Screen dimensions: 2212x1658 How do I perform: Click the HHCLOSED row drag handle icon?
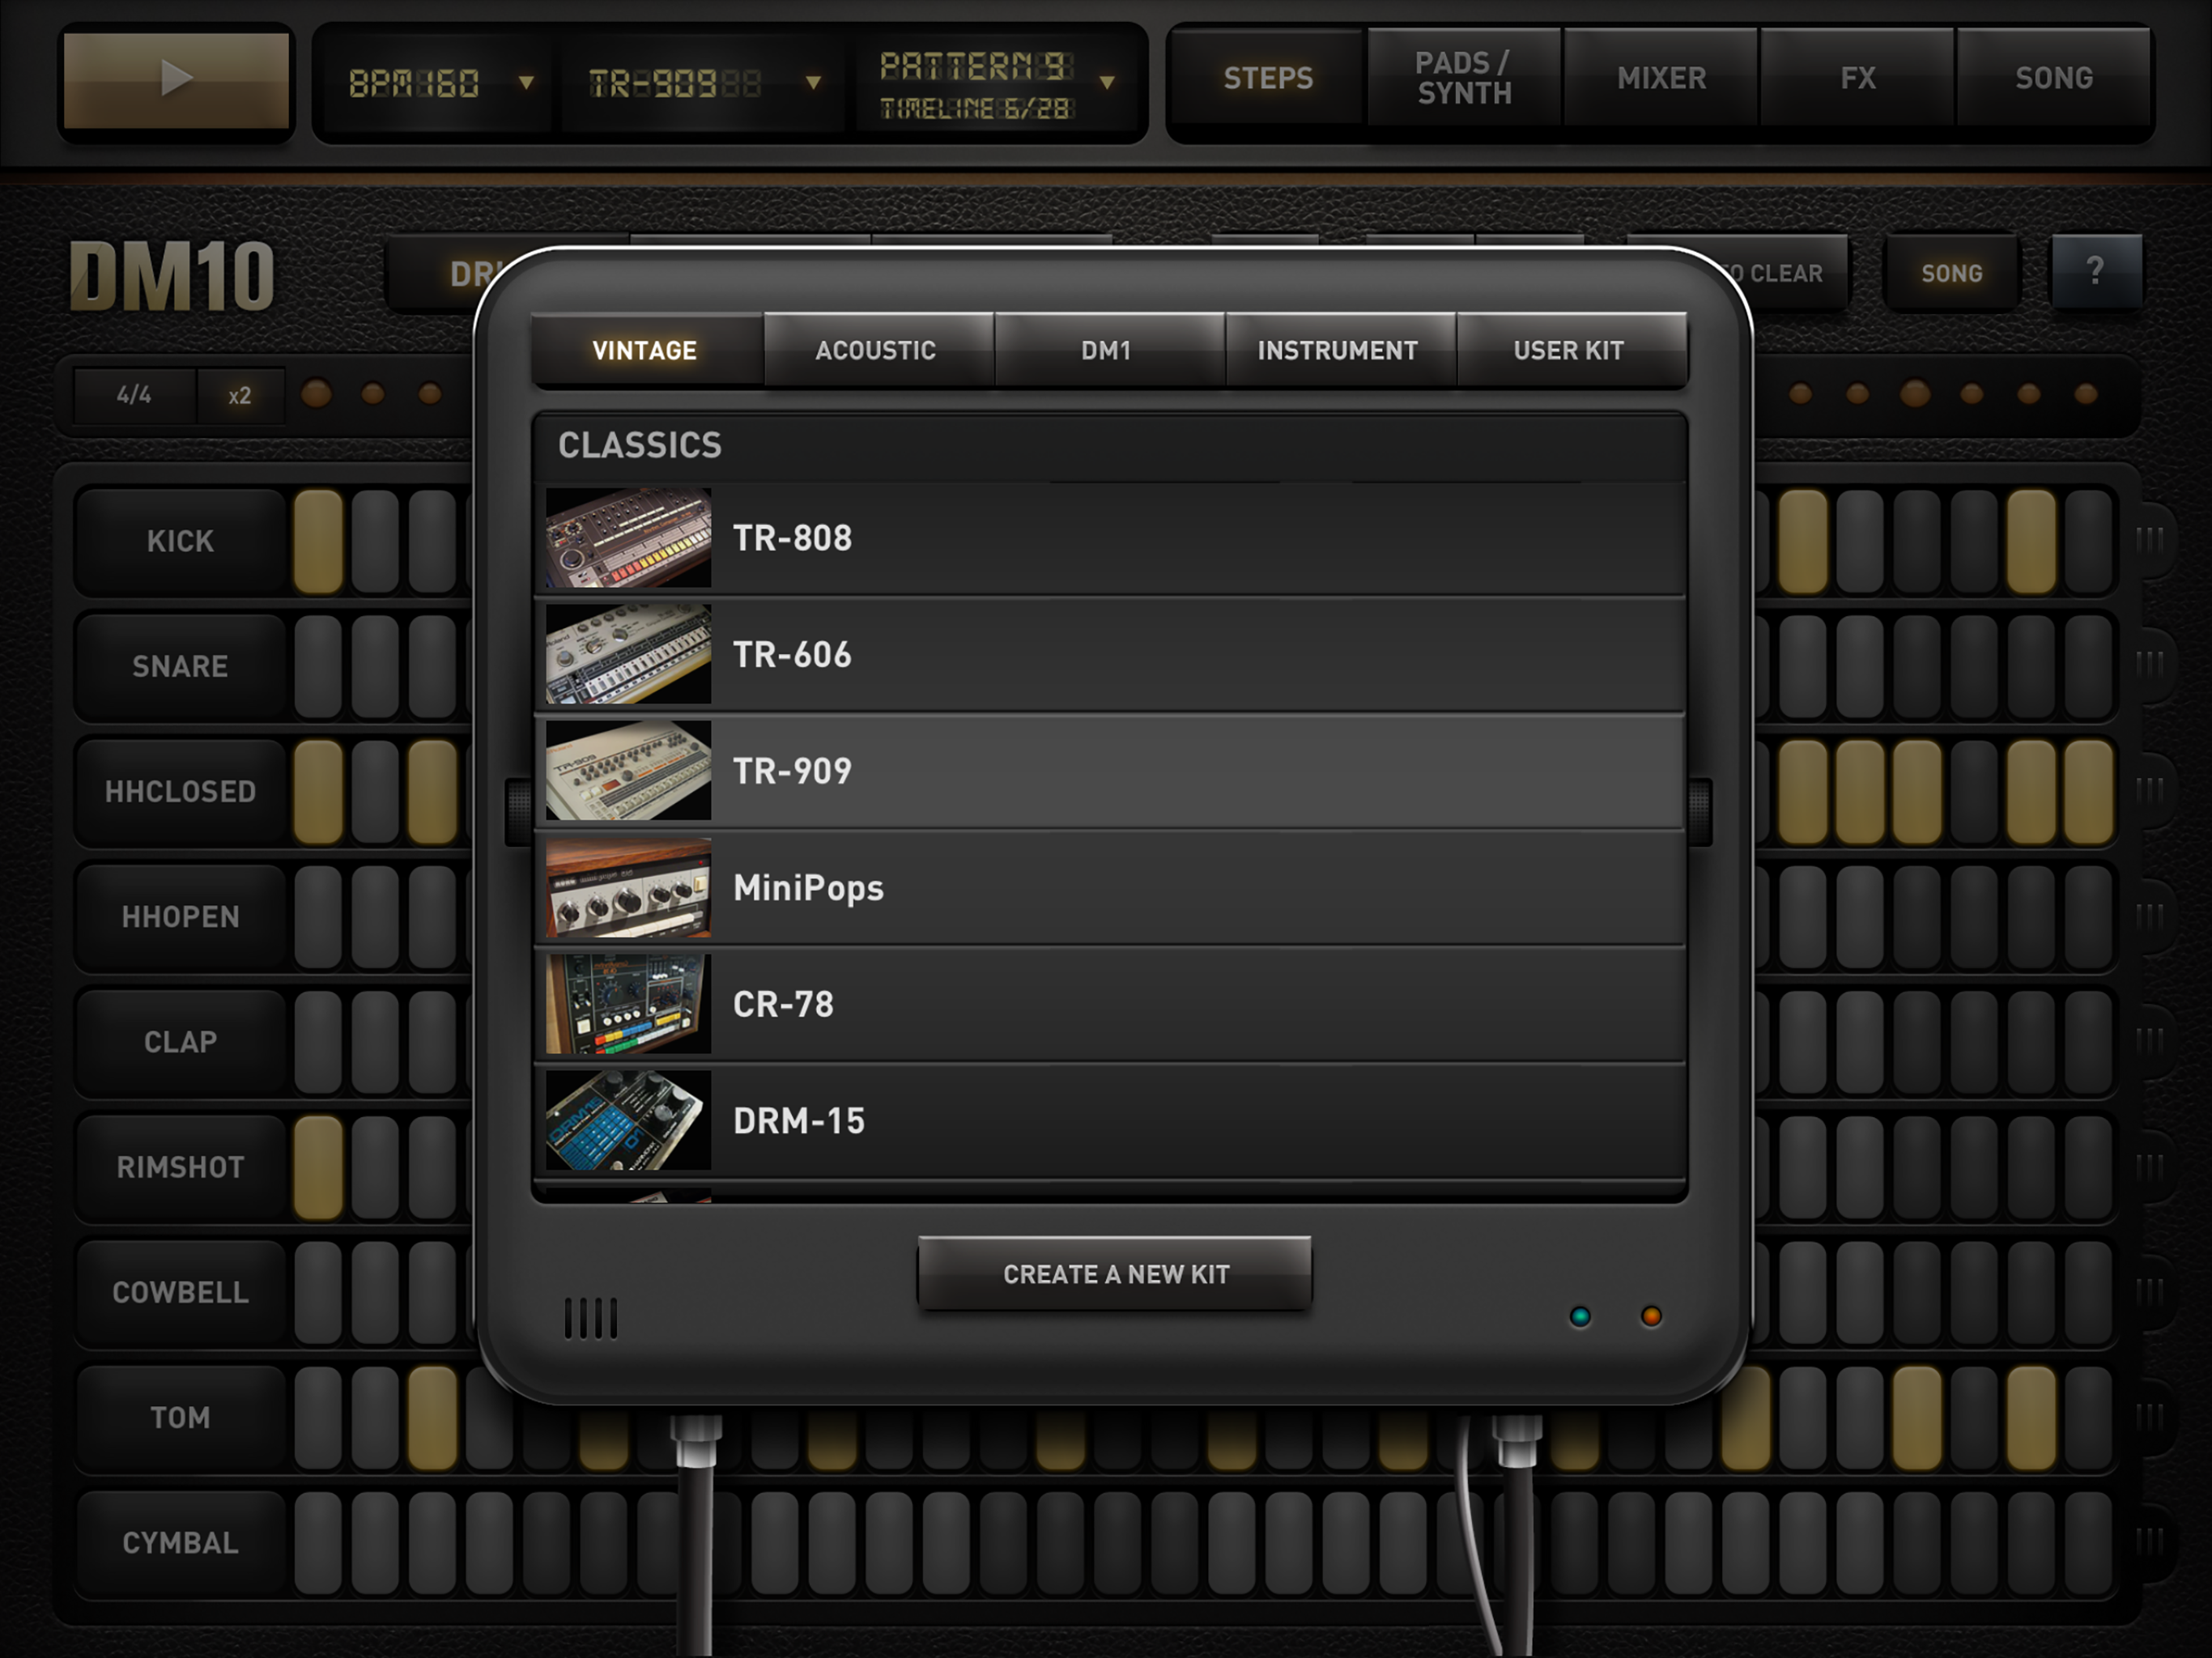point(2150,790)
